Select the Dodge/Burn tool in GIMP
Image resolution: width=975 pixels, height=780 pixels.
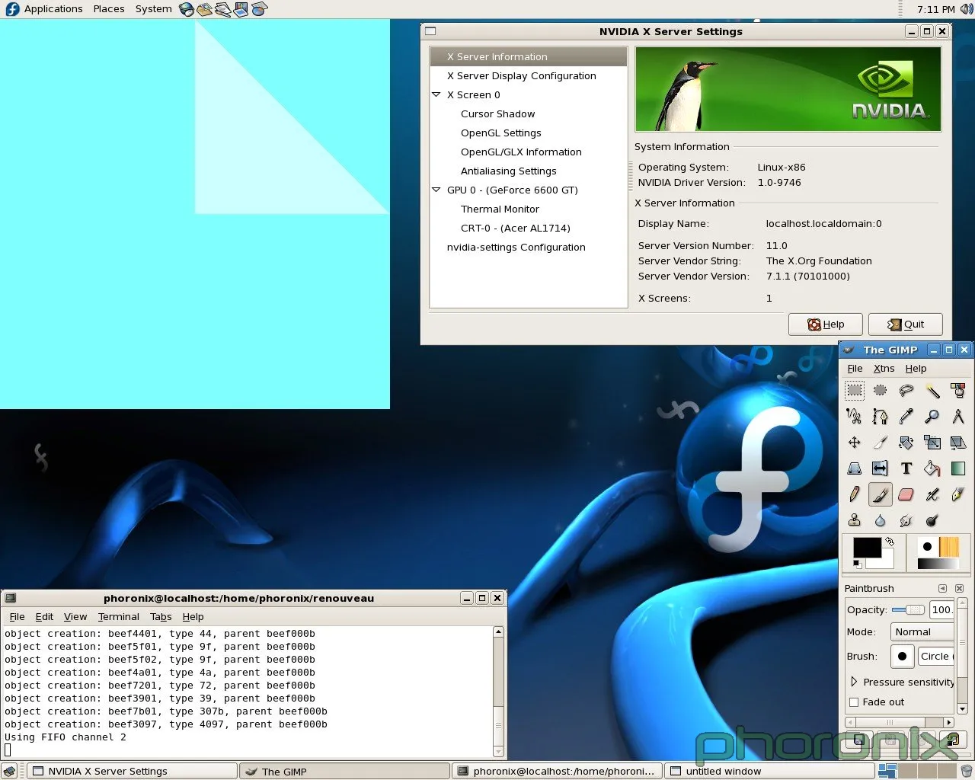[x=932, y=520]
